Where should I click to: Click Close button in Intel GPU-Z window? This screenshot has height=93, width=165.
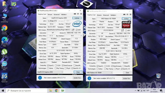78,72
